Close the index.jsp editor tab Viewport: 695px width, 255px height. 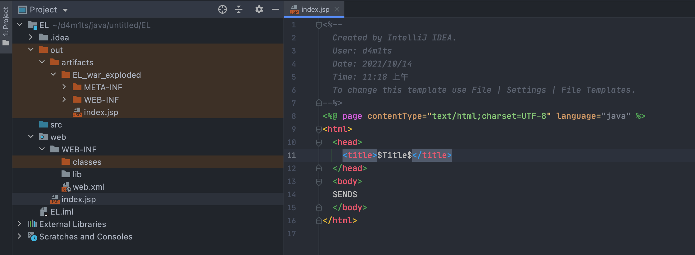[337, 9]
